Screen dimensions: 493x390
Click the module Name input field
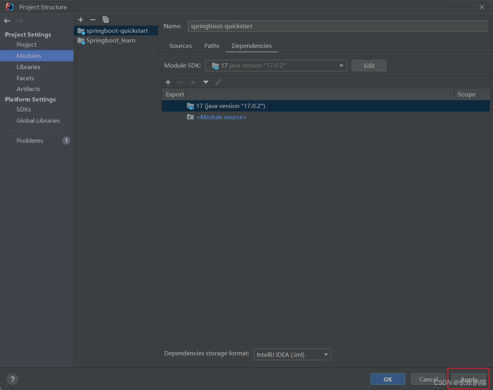[x=337, y=26]
